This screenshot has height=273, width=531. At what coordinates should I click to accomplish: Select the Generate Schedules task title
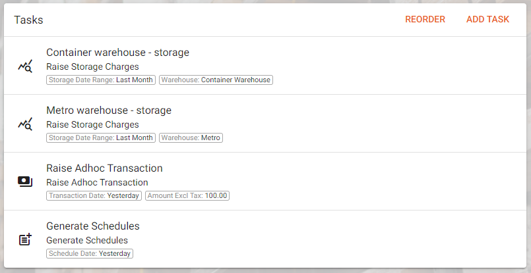point(93,226)
